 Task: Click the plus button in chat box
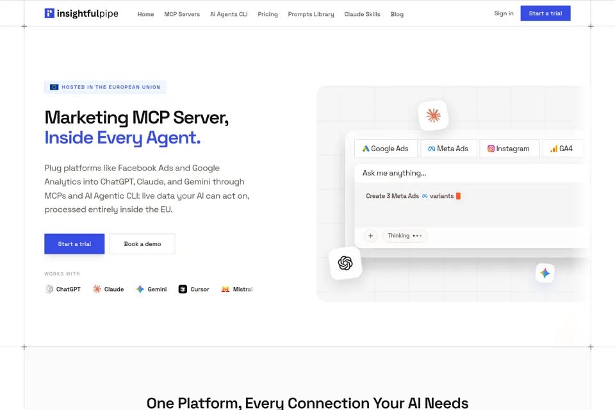pos(371,236)
